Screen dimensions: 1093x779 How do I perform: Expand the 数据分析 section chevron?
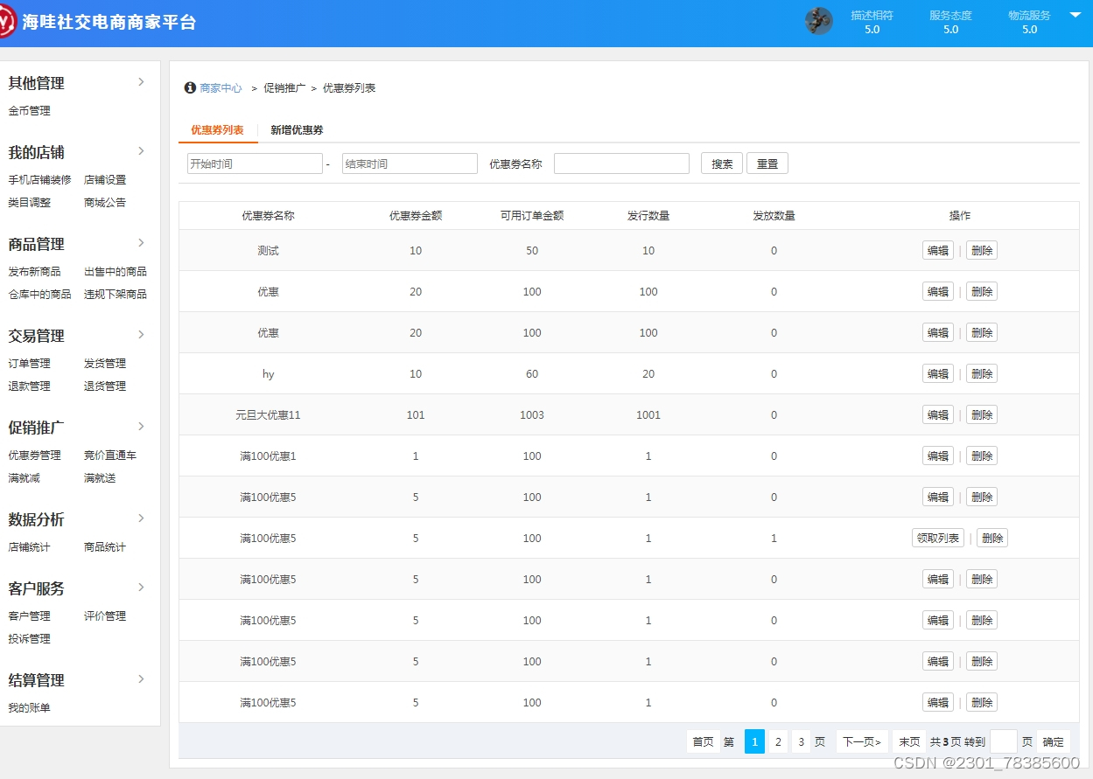tap(141, 518)
